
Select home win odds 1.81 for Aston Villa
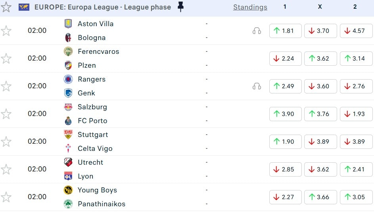click(x=286, y=31)
